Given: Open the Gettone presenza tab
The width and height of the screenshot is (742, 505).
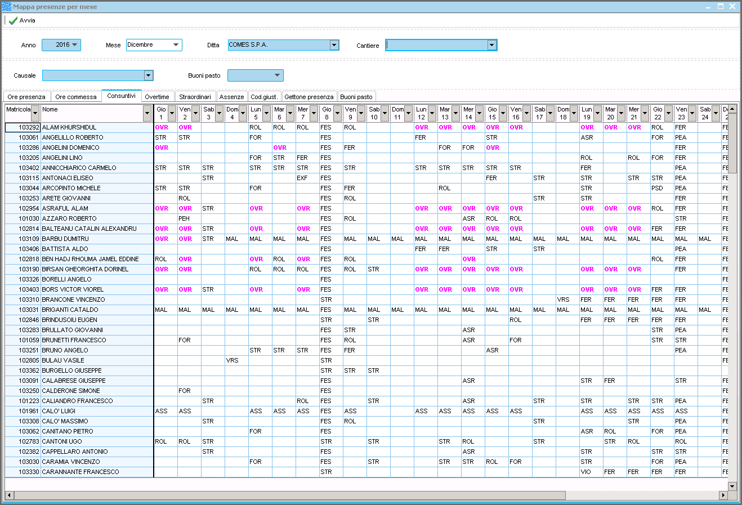Looking at the screenshot, I should [x=309, y=97].
